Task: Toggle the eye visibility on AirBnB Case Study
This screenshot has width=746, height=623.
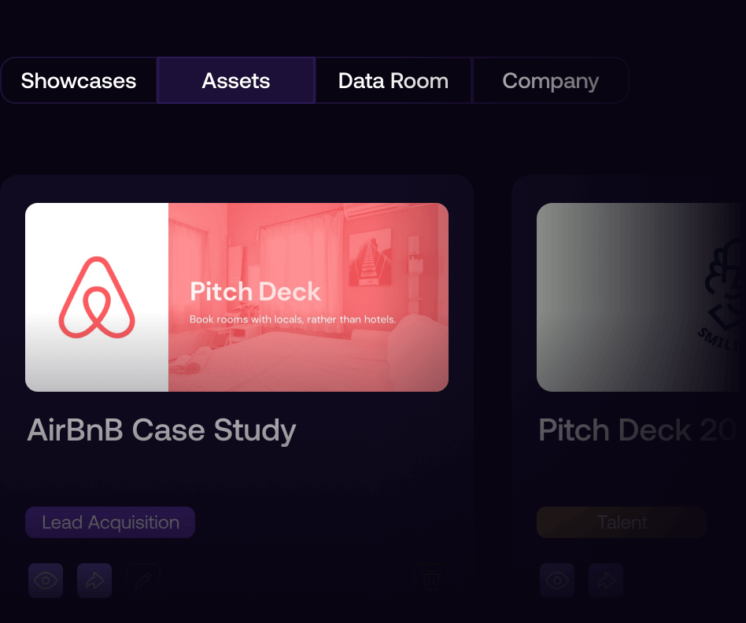Action: coord(46,581)
